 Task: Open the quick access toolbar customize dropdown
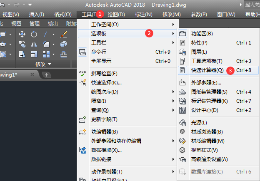pos(30,5)
